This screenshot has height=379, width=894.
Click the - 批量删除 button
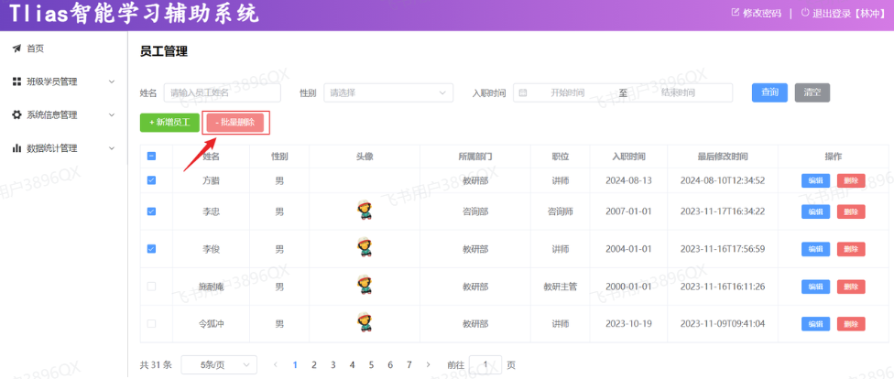click(x=235, y=123)
